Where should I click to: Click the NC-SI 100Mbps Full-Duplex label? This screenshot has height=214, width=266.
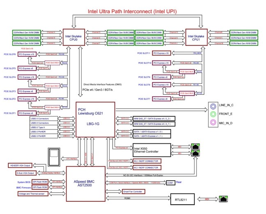pyautogui.click(x=143, y=175)
